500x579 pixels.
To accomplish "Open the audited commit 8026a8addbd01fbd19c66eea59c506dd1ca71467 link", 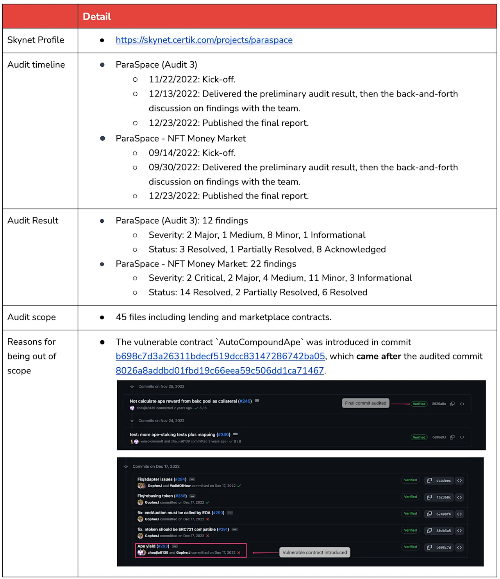I will point(220,370).
